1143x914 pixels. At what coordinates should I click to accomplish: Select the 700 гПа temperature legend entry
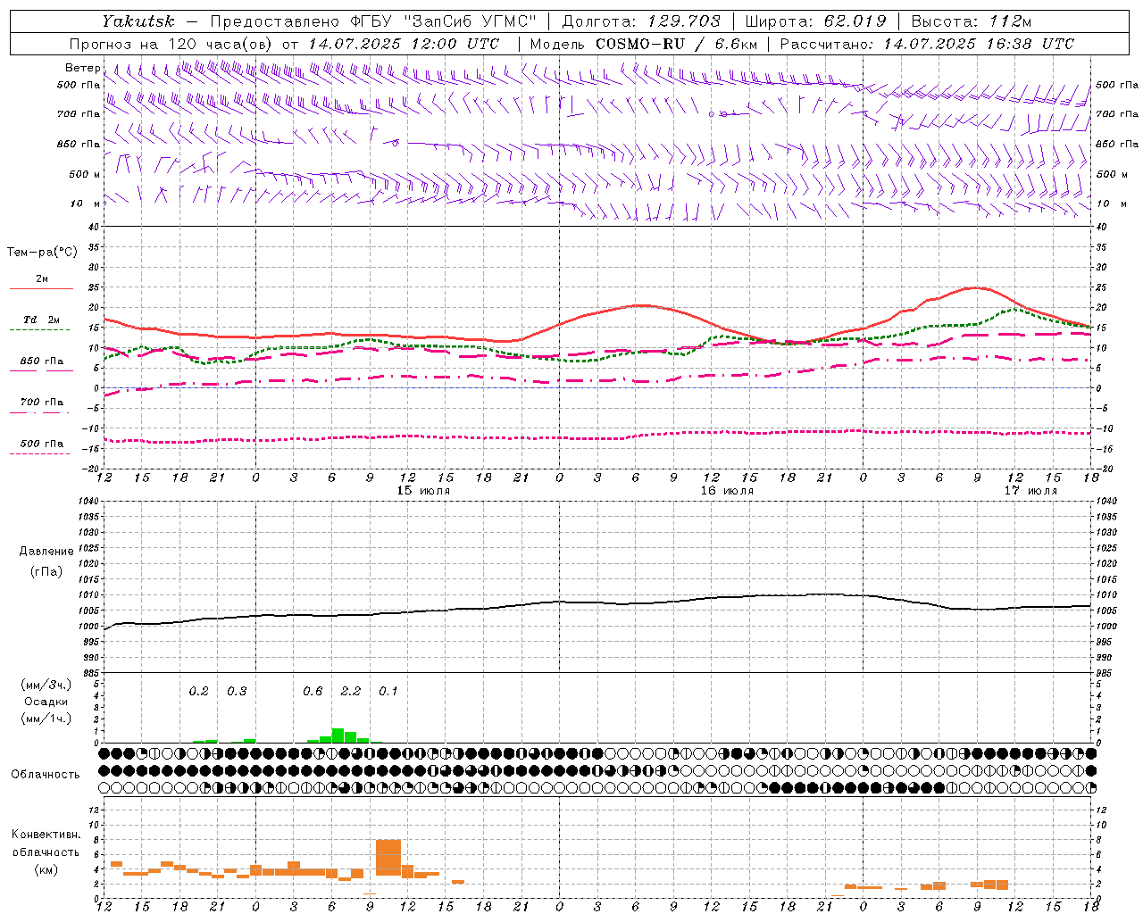tap(42, 402)
